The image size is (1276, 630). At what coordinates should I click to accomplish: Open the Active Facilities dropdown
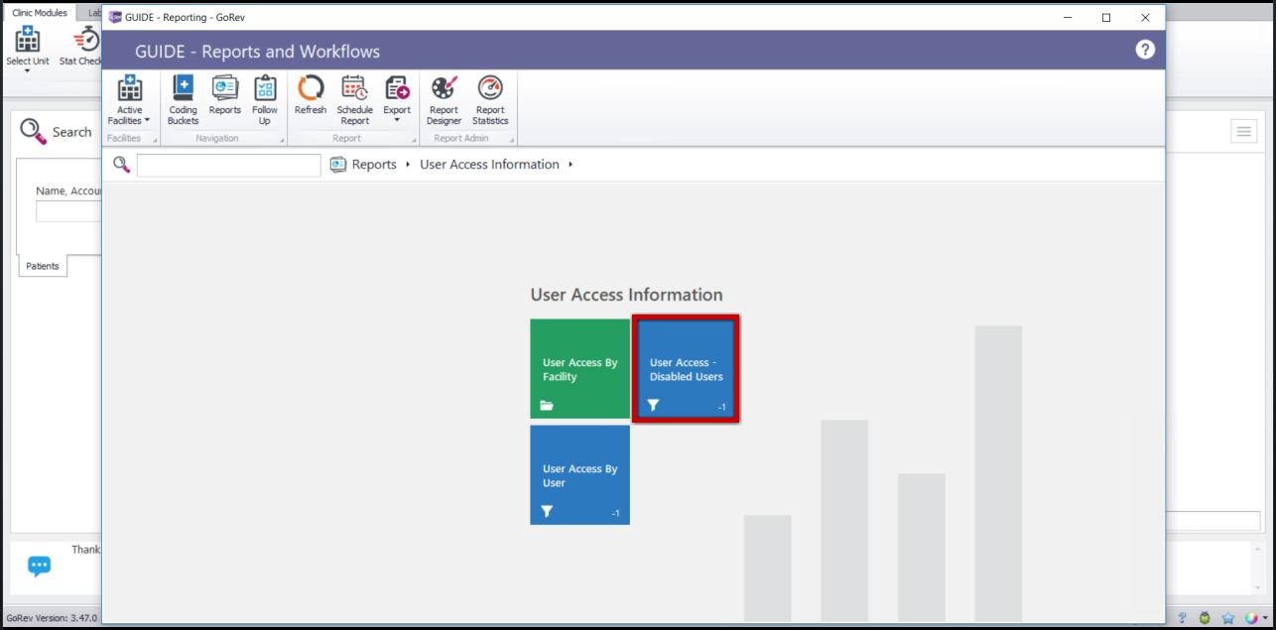click(129, 101)
